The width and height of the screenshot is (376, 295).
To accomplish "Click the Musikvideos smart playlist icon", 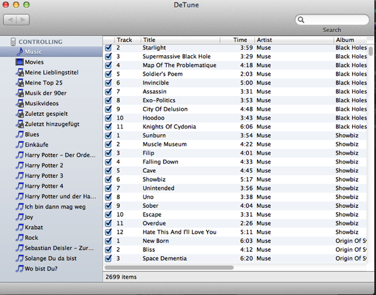I will click(x=19, y=103).
